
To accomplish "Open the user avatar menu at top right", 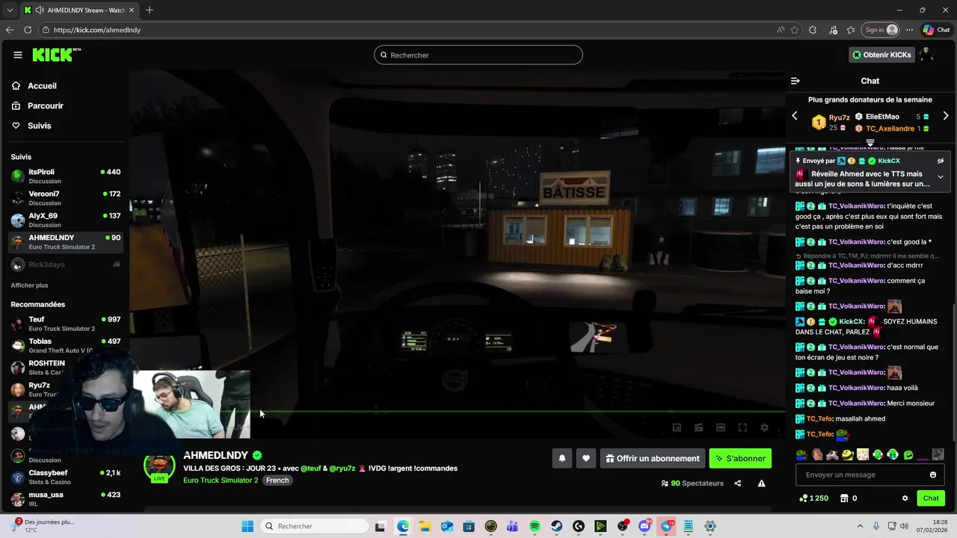I will [x=927, y=55].
